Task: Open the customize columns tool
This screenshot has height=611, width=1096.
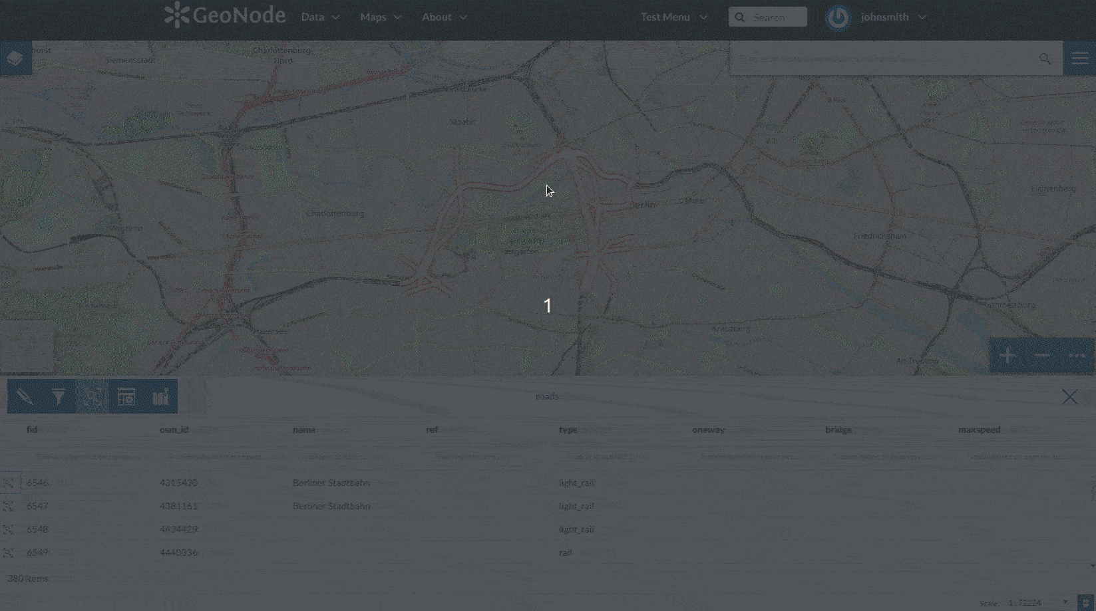Action: [x=126, y=397]
